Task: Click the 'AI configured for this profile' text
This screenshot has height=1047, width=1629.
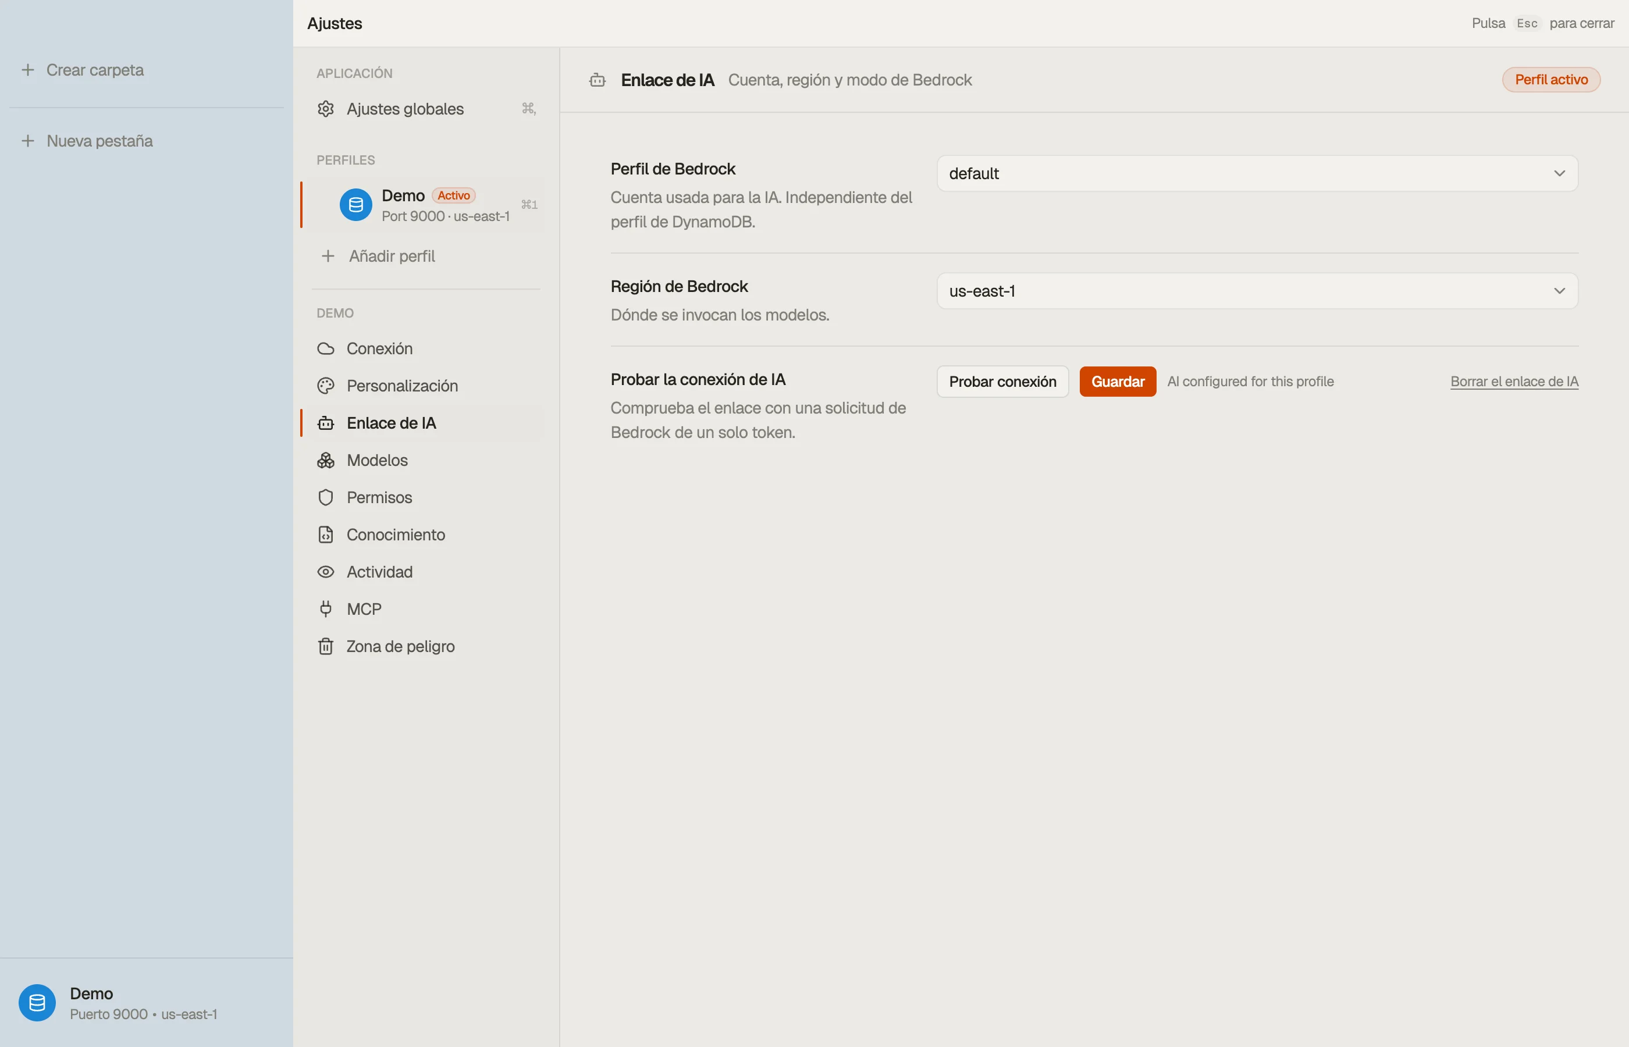Action: 1250,382
